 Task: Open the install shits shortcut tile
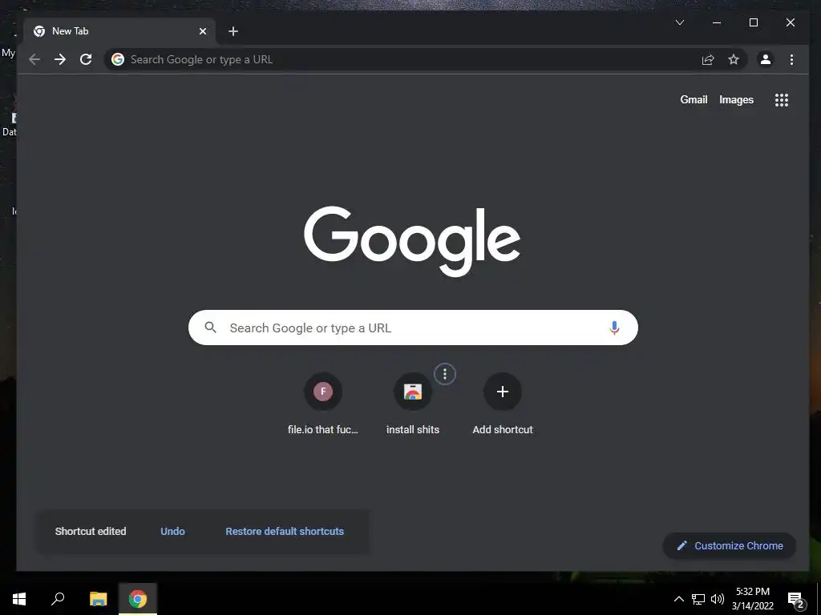tap(413, 404)
